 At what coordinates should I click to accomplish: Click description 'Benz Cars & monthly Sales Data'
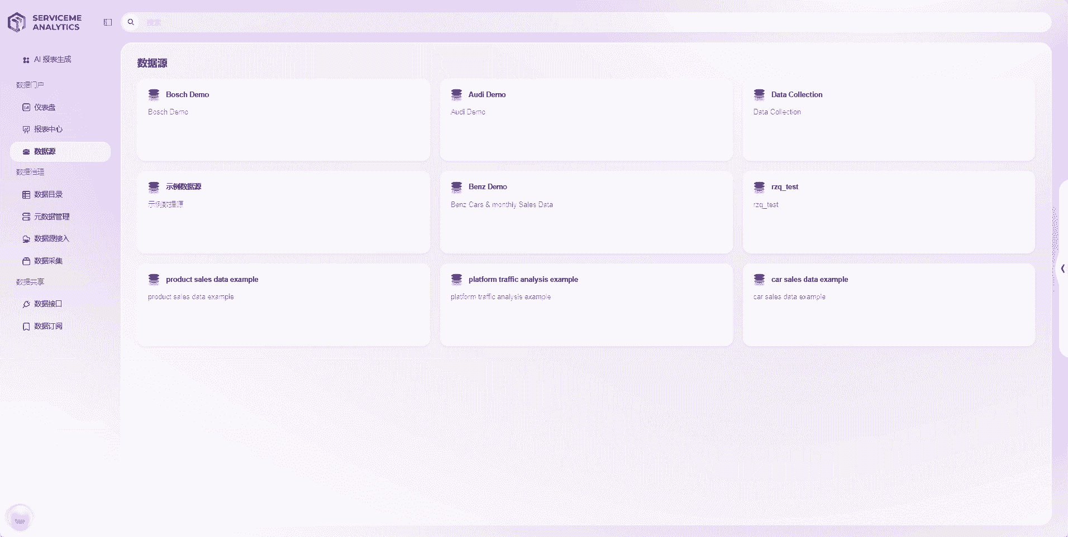click(502, 205)
